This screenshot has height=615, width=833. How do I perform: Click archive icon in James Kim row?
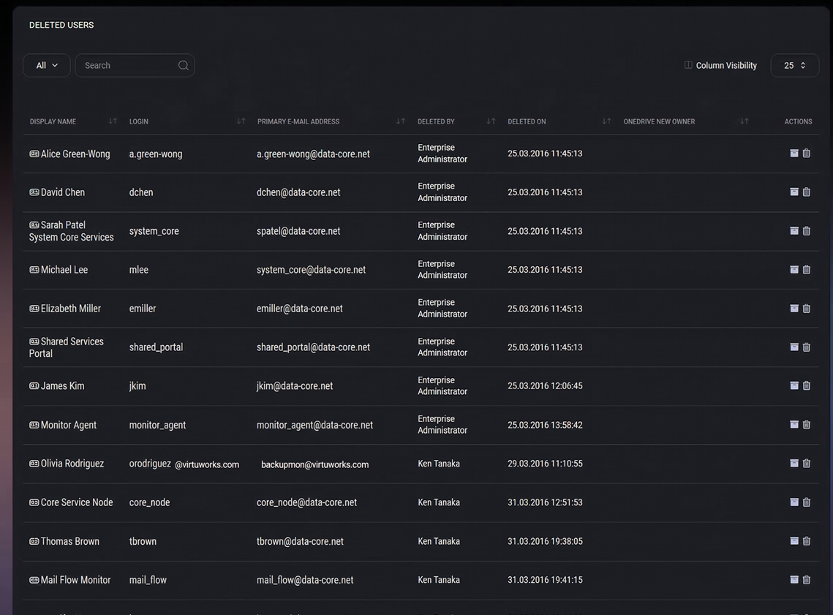[x=794, y=385]
